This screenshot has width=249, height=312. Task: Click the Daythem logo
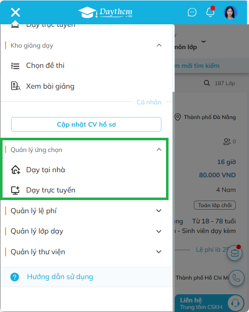(105, 12)
